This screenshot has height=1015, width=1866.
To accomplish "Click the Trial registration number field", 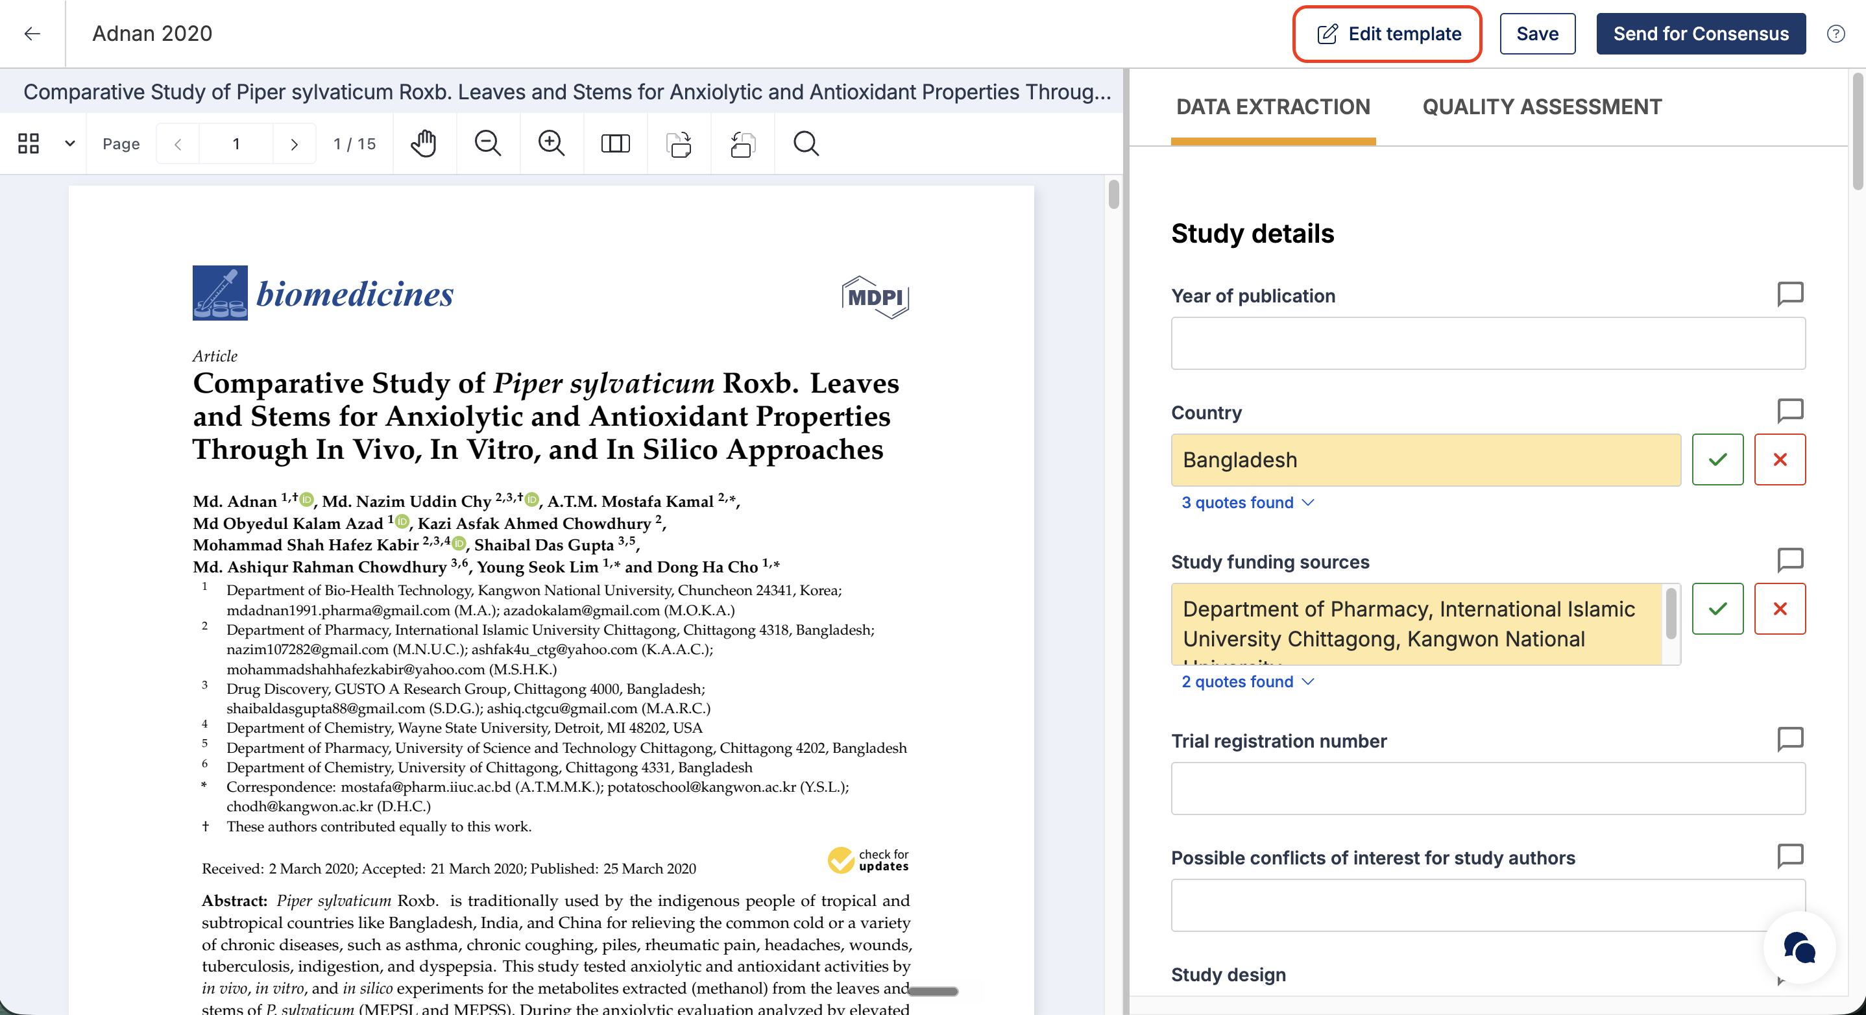I will click(1488, 787).
